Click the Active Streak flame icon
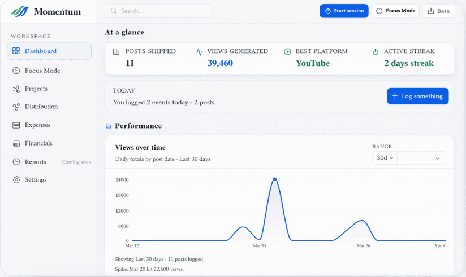466x277 pixels. 376,51
